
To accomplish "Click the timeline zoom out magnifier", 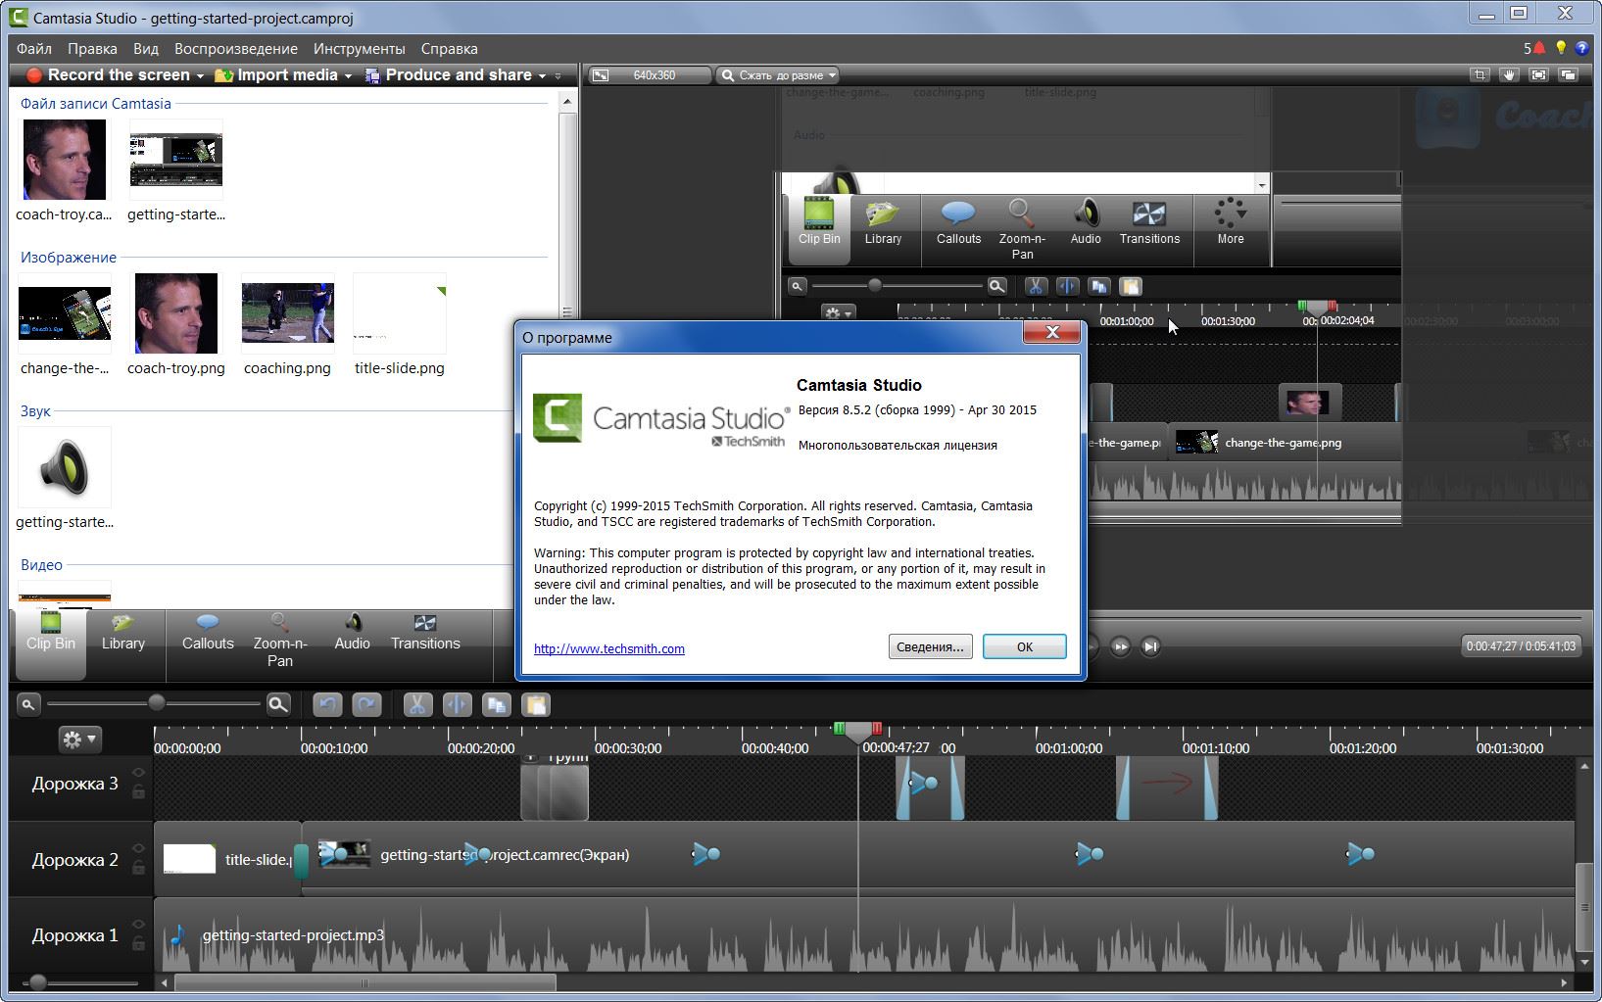I will pos(28,703).
